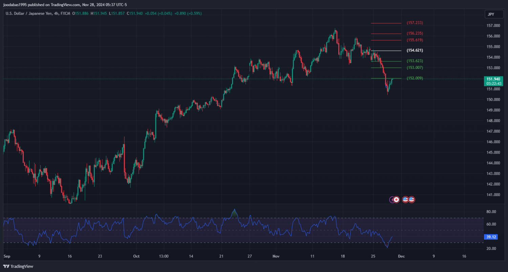Click the Dec label on time axis
Image resolution: width=508 pixels, height=272 pixels.
pyautogui.click(x=401, y=256)
